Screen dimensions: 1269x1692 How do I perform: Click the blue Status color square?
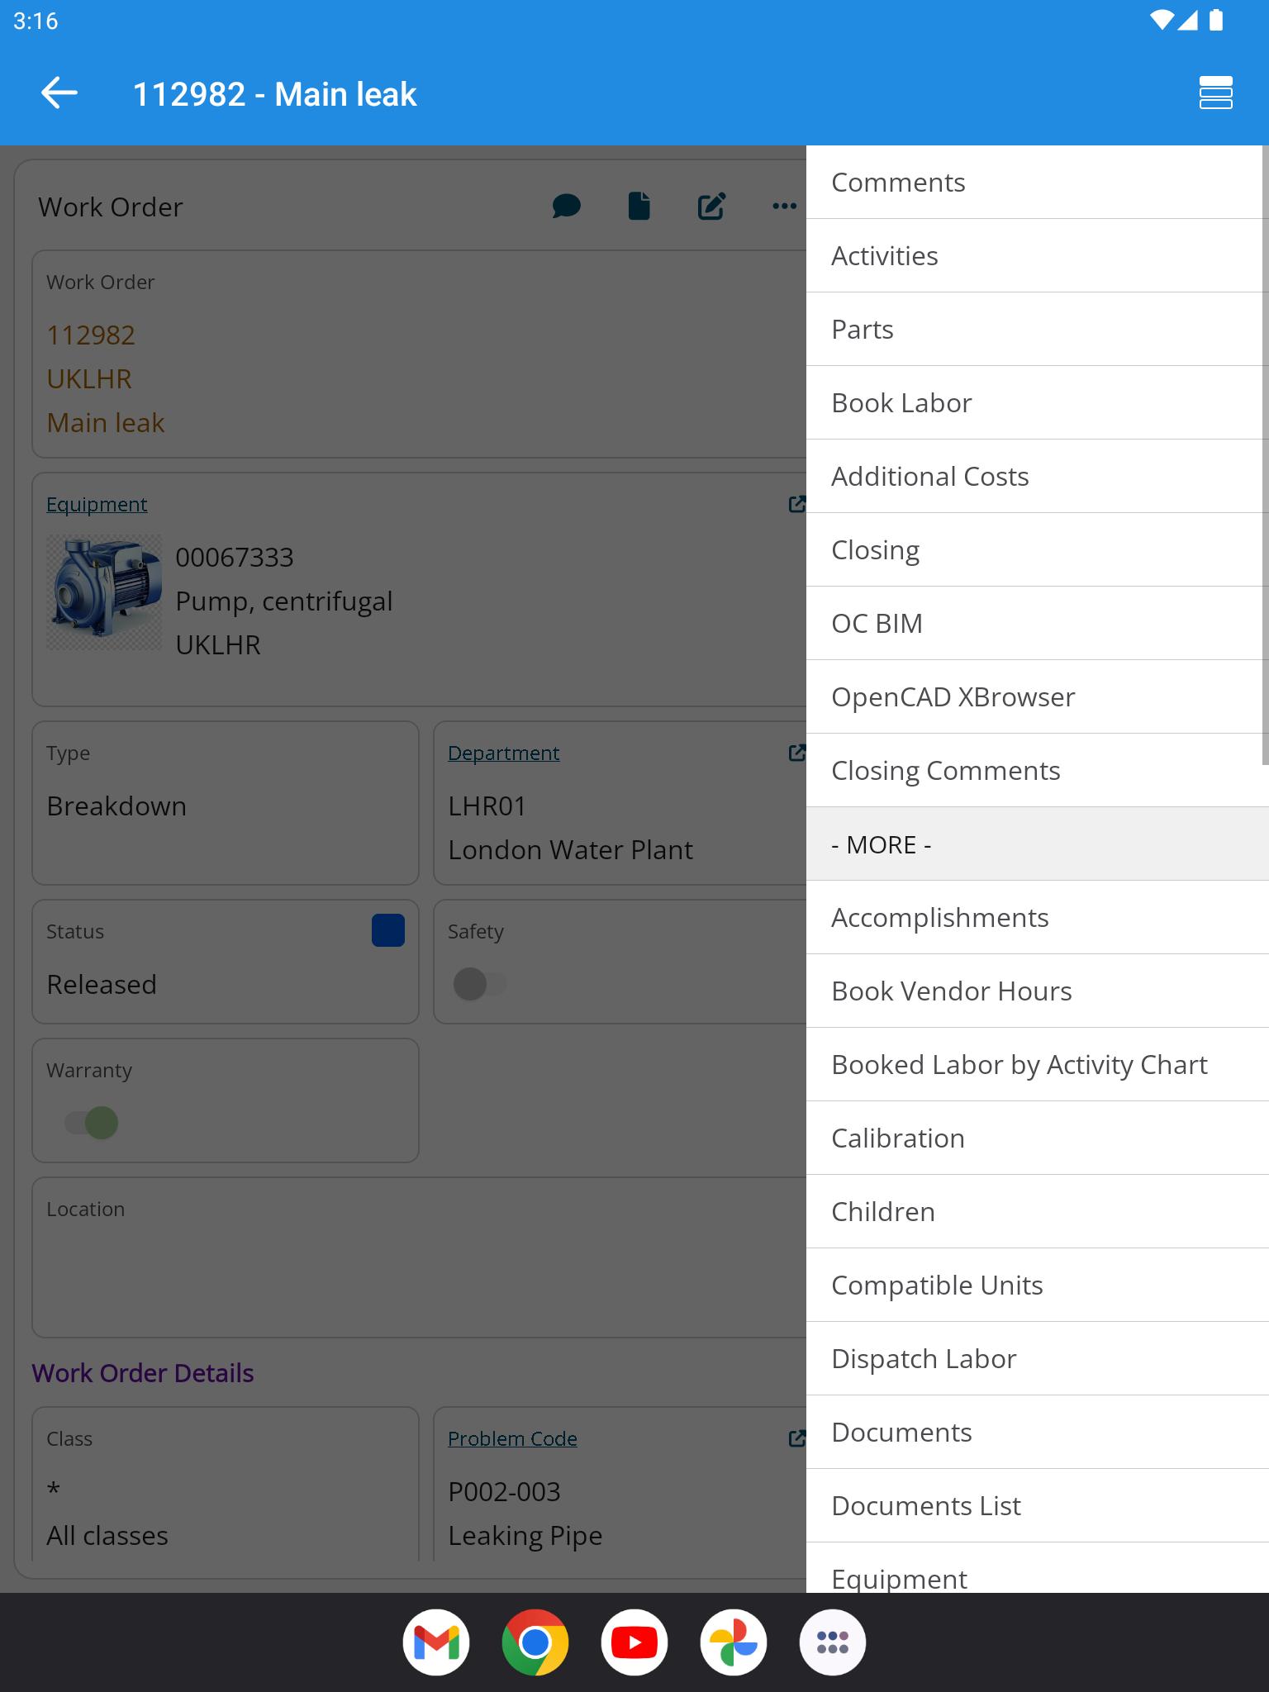(x=388, y=930)
